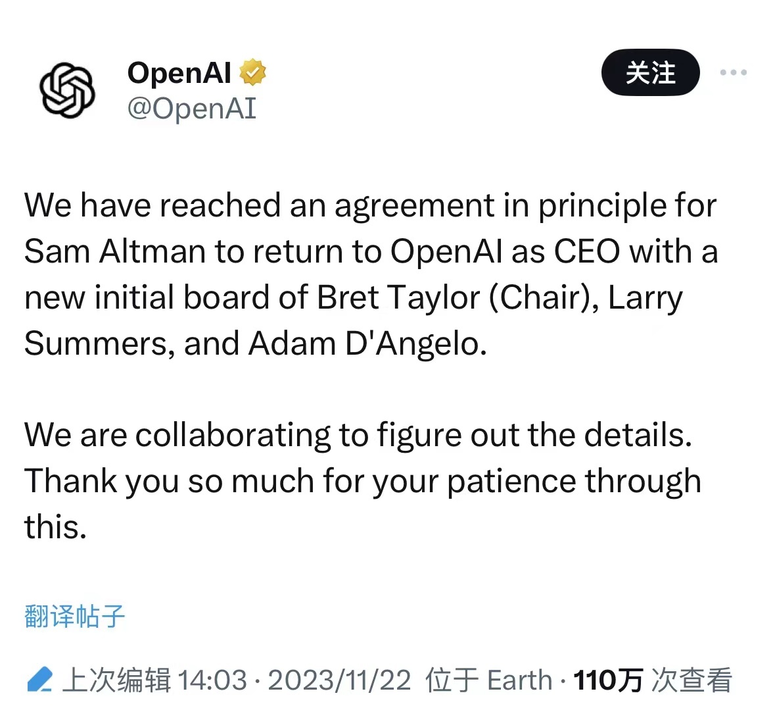This screenshot has width=775, height=712.
Task: Click the pencil edit history icon
Action: click(39, 679)
